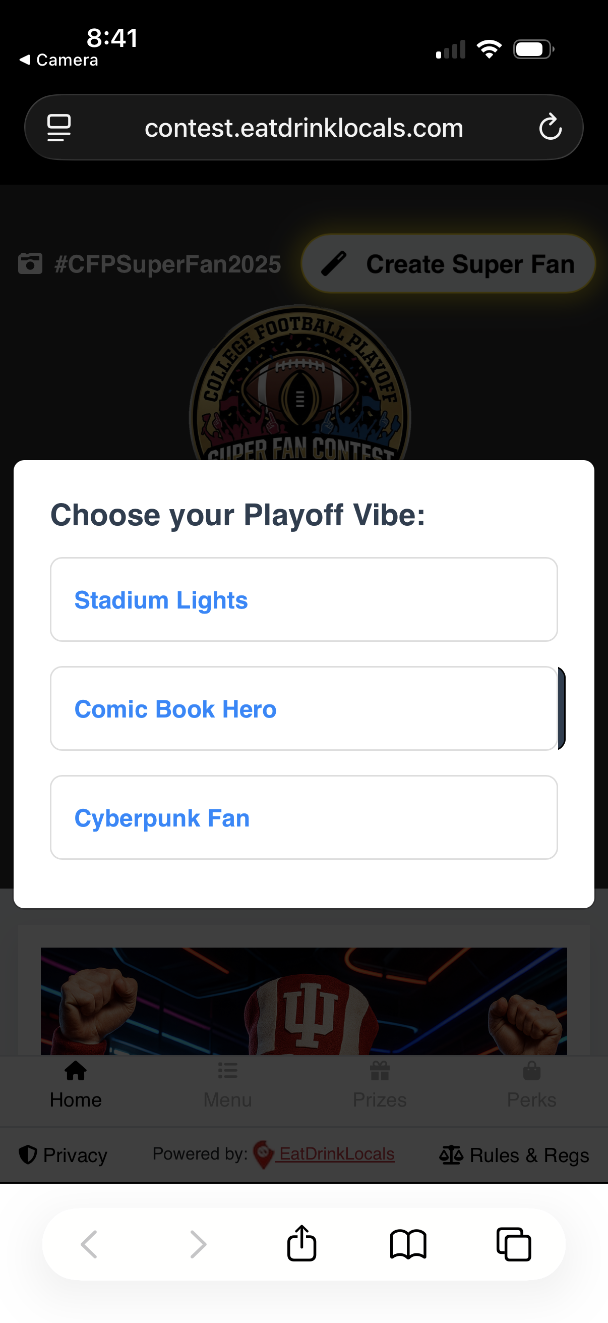Tap the Indiana fan image thumbnail
This screenshot has width=608, height=1323.
(303, 1001)
